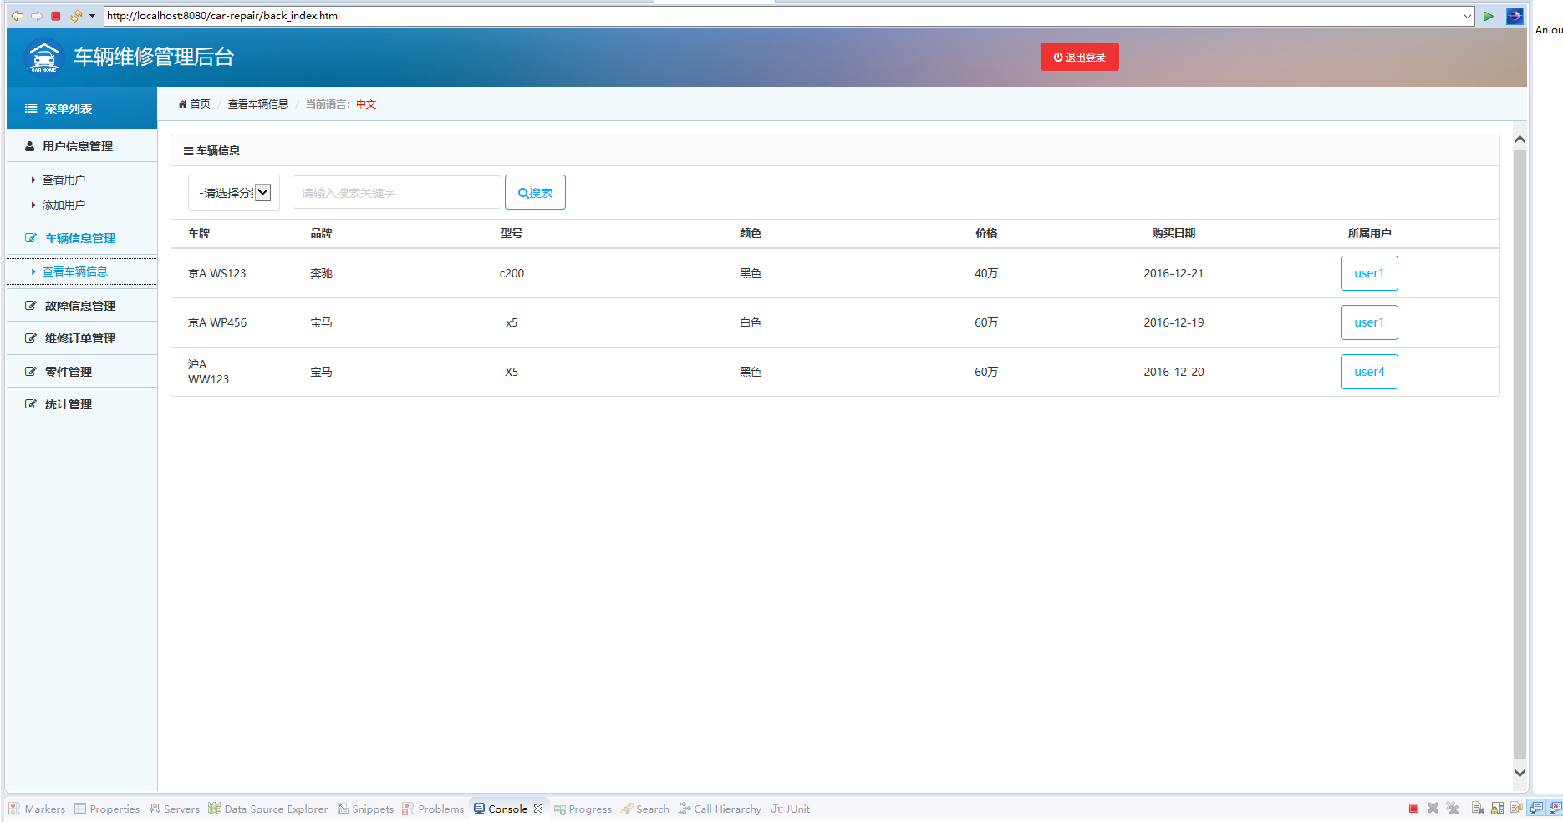Click the refresh page icon
Screen dimensions: 1563x822
click(75, 16)
